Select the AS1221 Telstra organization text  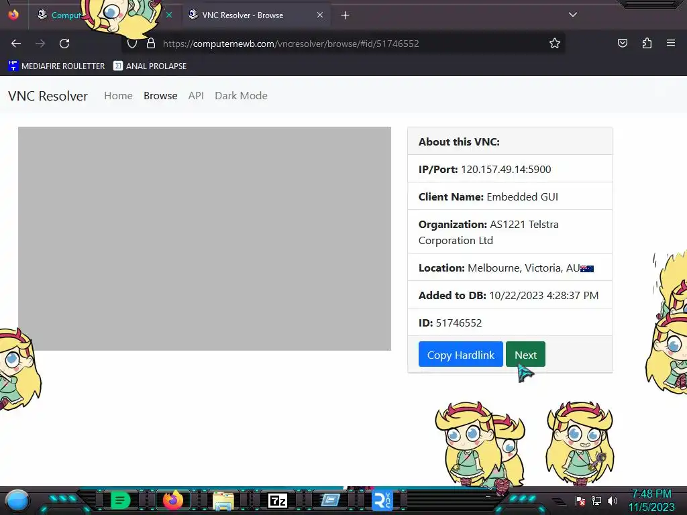(x=488, y=233)
